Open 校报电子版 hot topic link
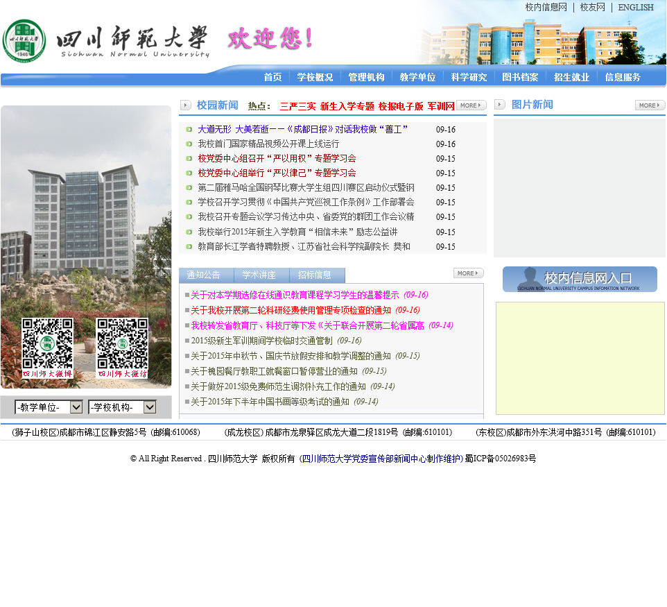 (x=401, y=106)
